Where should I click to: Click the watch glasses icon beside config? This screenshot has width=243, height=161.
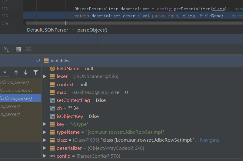point(52,156)
